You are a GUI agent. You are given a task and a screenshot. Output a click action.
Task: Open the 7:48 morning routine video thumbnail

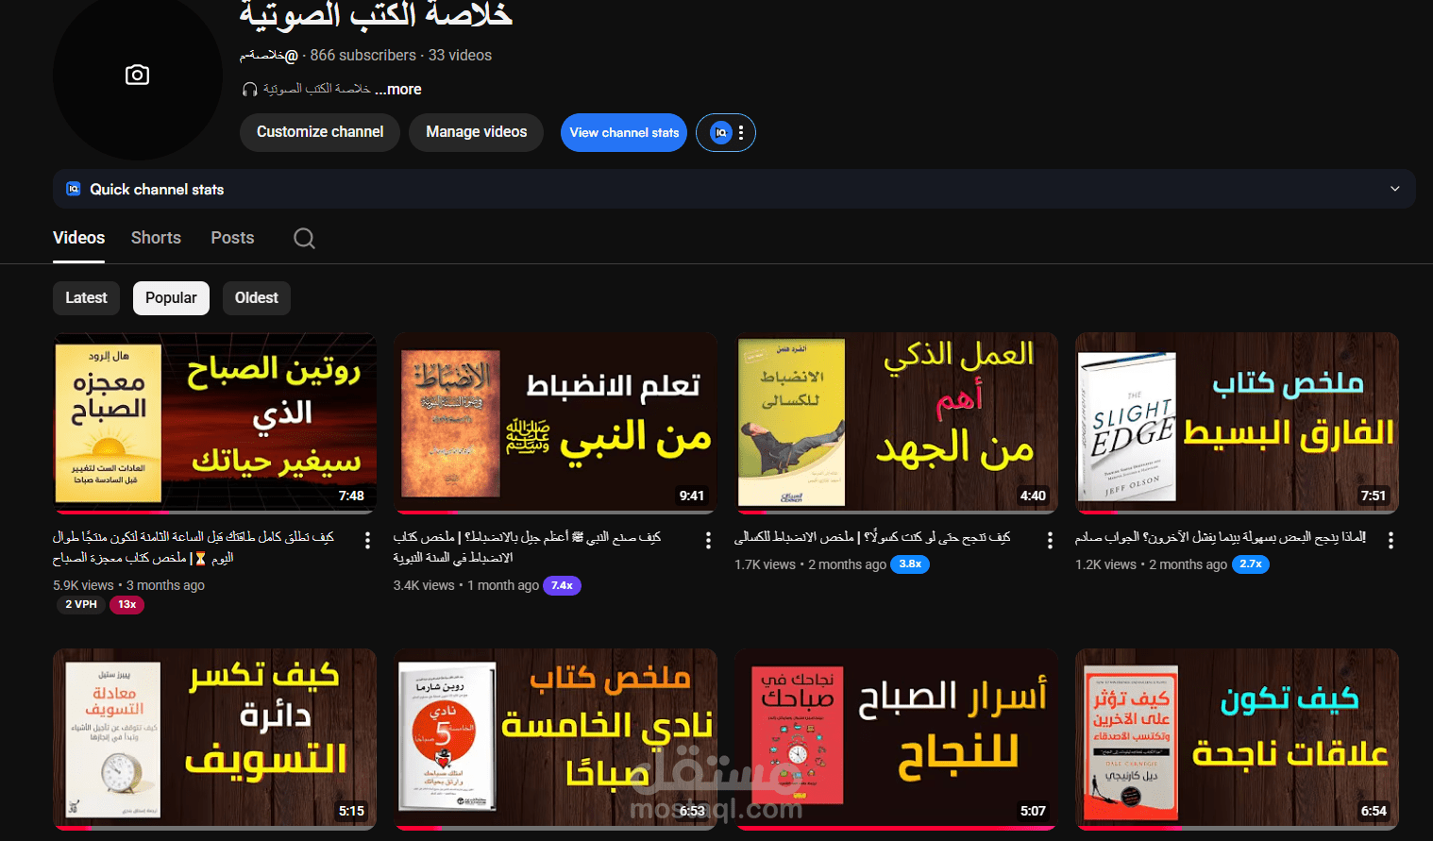[x=214, y=423]
